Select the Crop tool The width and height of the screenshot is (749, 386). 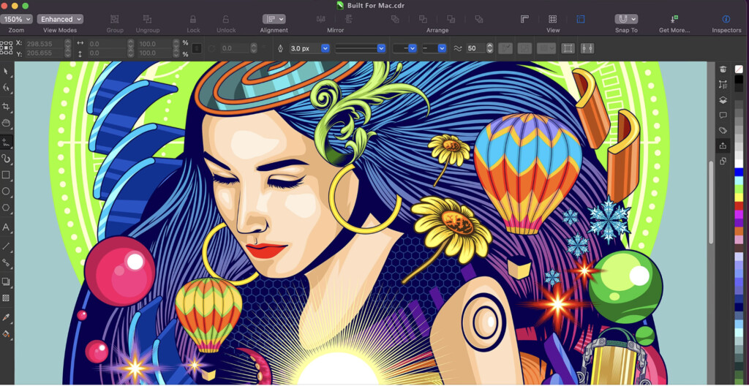tap(6, 106)
